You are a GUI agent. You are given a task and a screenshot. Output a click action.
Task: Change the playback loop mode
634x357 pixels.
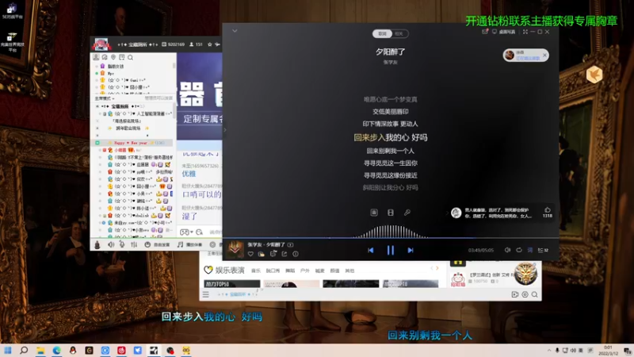pyautogui.click(x=519, y=250)
